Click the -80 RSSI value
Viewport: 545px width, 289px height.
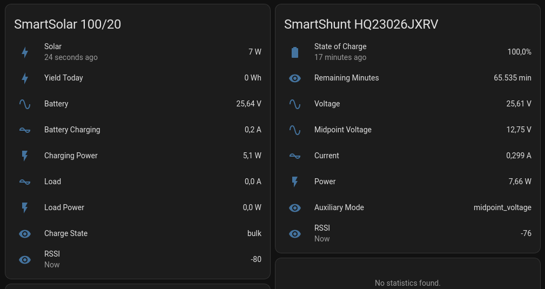click(256, 259)
